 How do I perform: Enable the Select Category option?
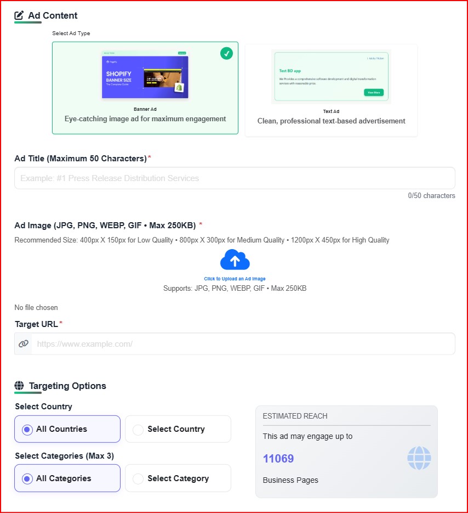coord(138,478)
